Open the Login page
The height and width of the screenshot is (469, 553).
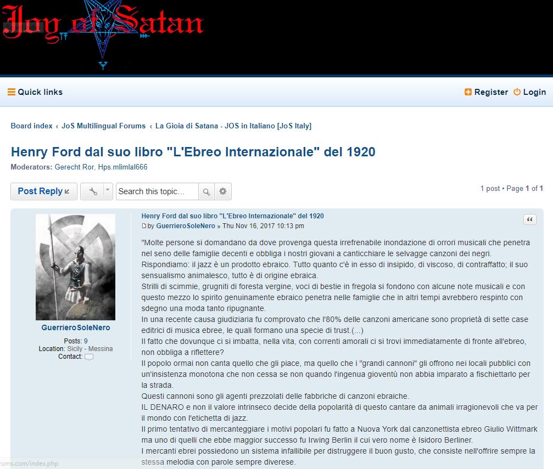pos(534,92)
